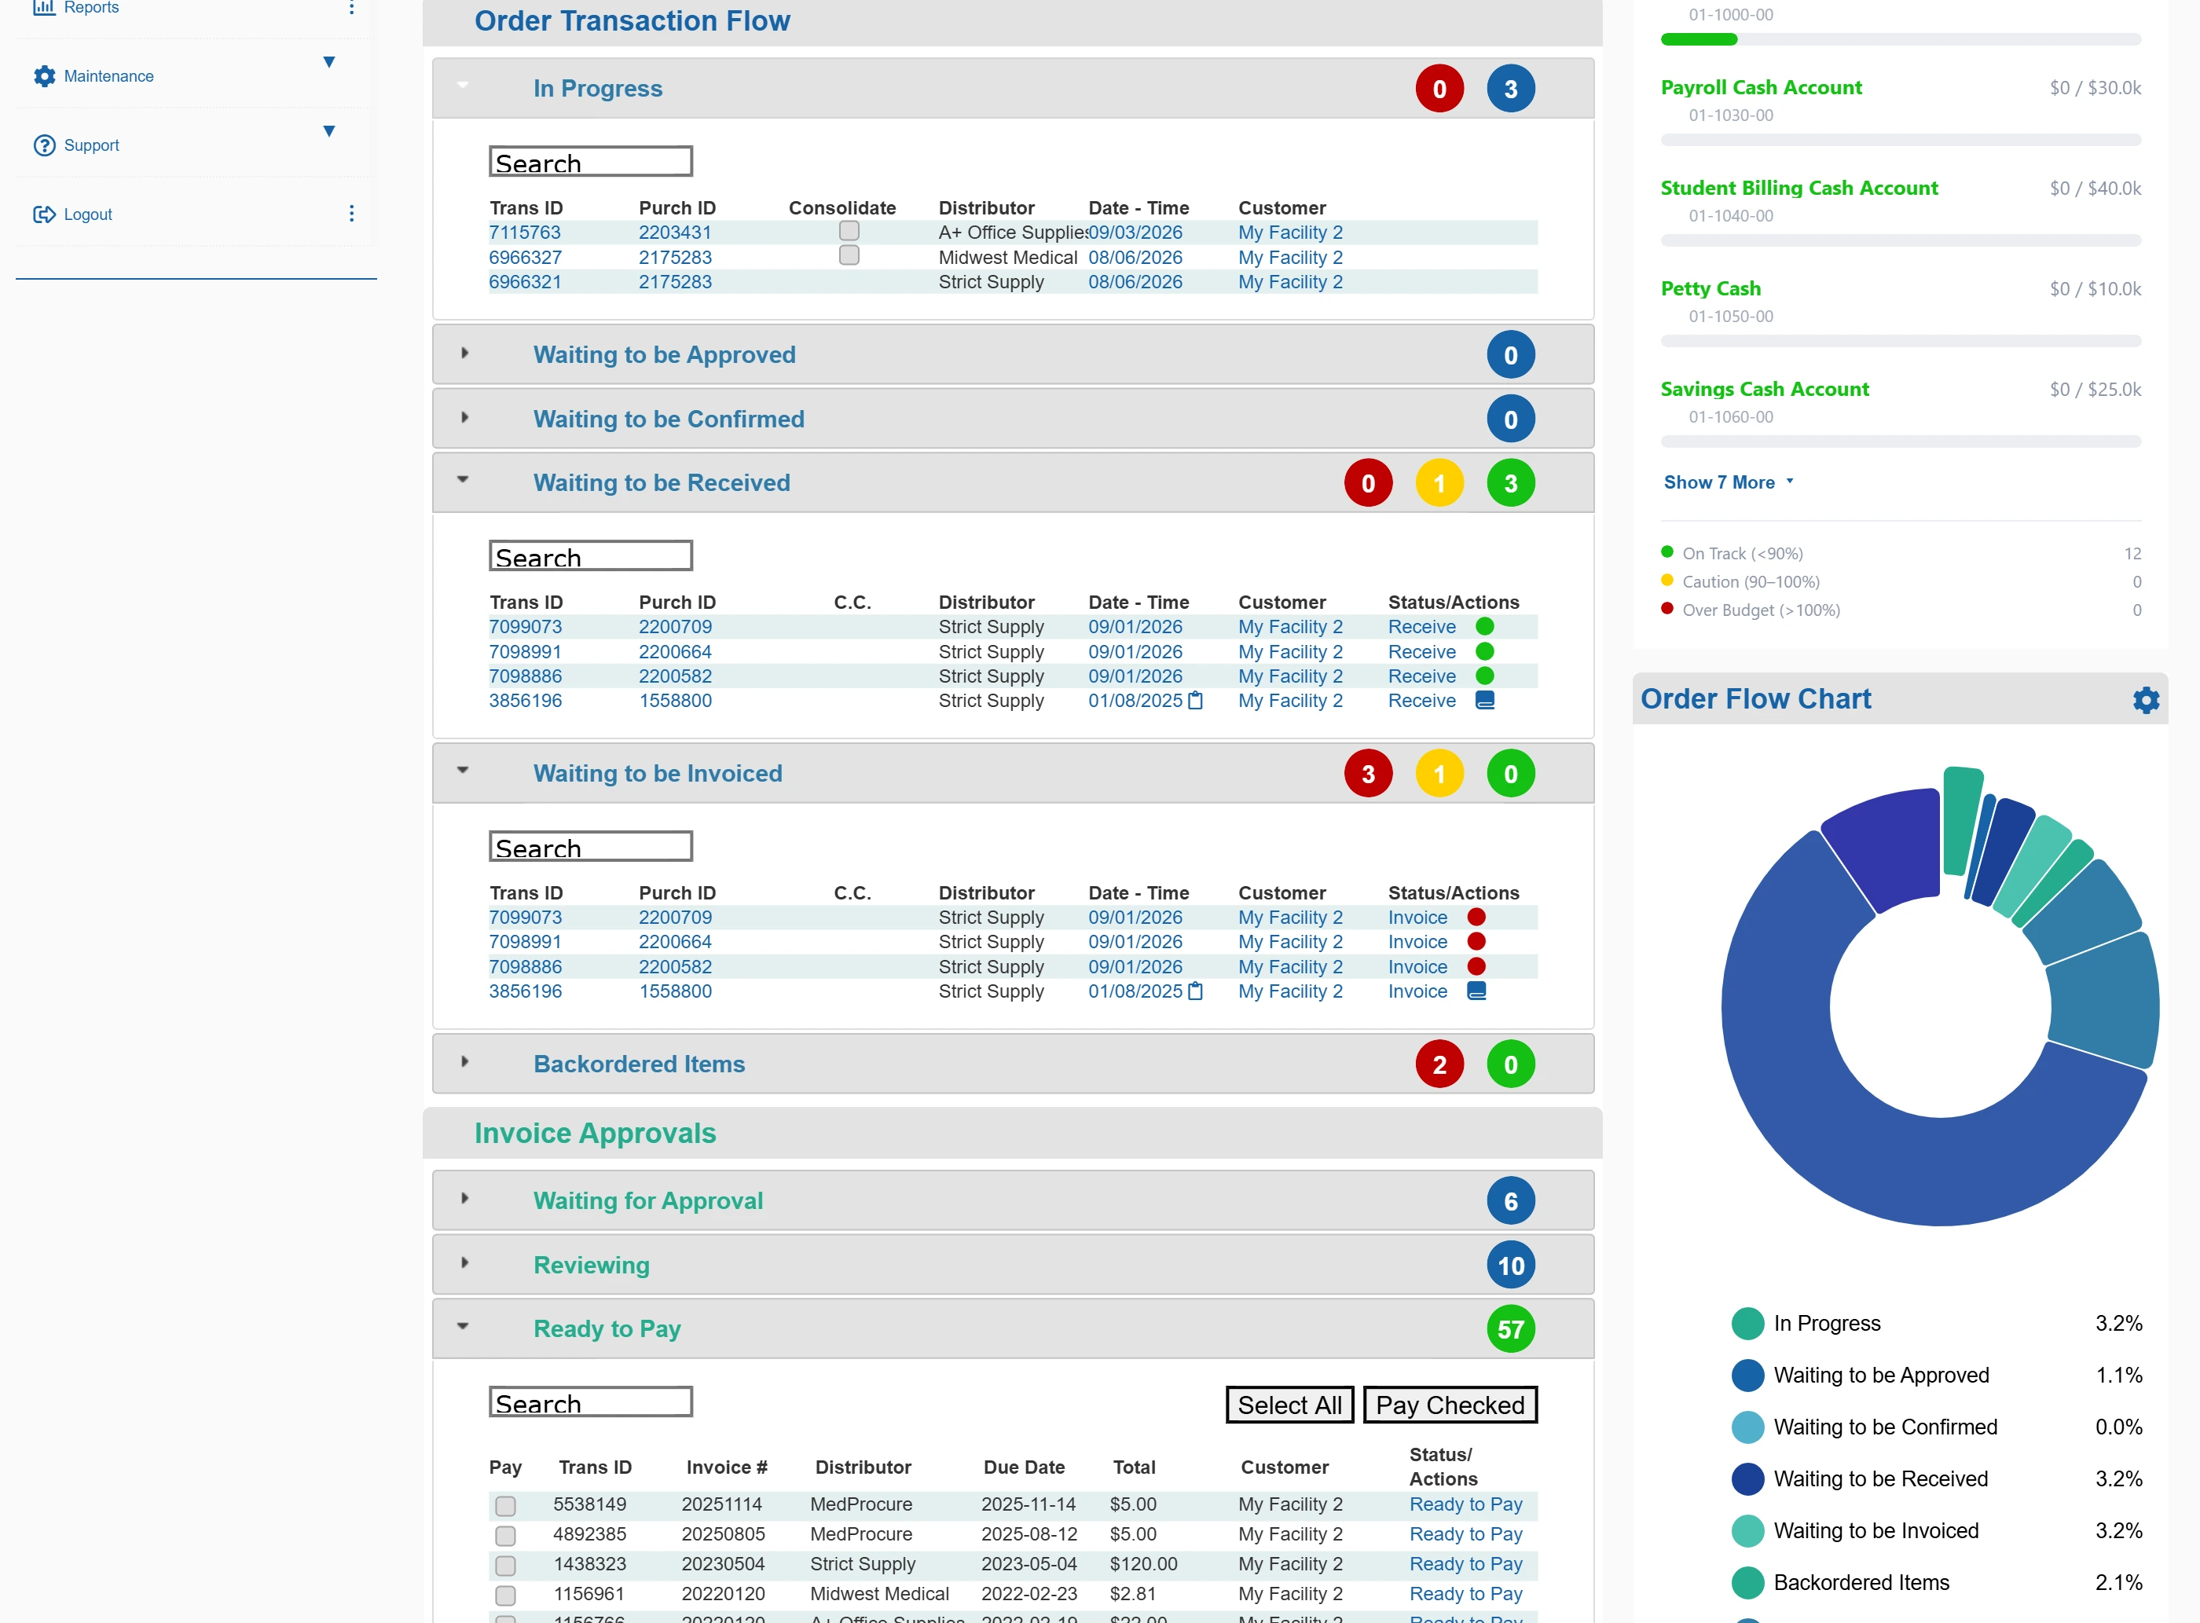
Task: Expand Backordered Items section
Action: pos(465,1062)
